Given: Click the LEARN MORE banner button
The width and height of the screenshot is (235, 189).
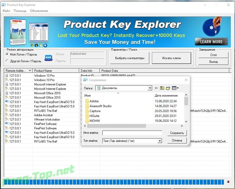Looking at the screenshot, I should tap(211, 42).
